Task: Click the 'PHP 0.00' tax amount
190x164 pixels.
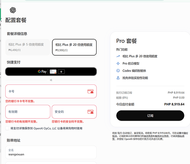Action: click(179, 98)
